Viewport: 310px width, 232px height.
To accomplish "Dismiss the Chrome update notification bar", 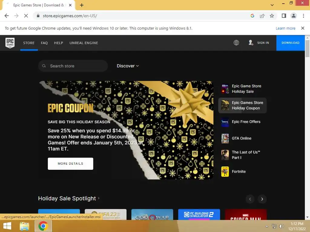I will point(303,28).
